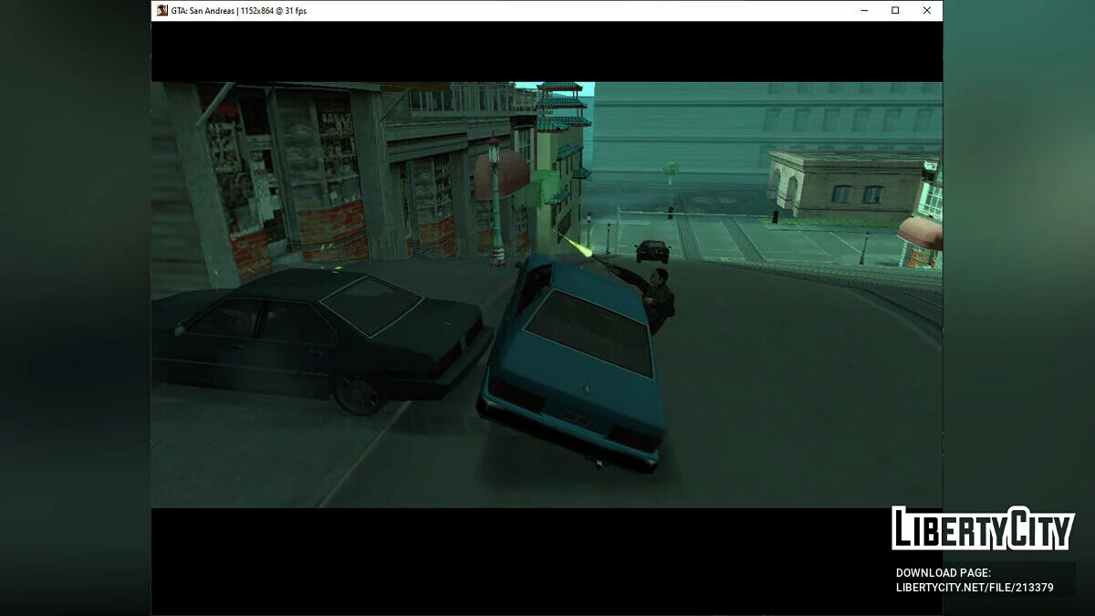Click the blue sedan's rear license plate
Viewport: 1095px width, 616px height.
[x=575, y=417]
